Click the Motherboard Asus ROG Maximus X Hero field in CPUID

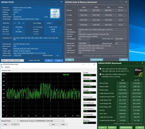(x=37, y=44)
